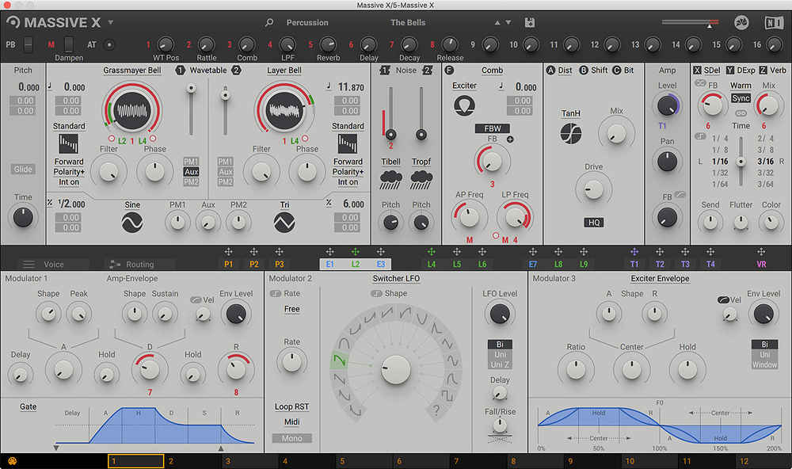This screenshot has height=469, width=792.
Task: Toggle the Sync button in delay effect
Action: [741, 98]
